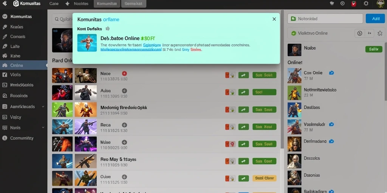Click the red shield icon in top bar

354,4
